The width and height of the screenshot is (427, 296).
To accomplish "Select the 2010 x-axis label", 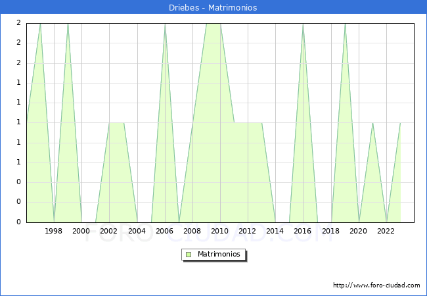I will point(219,231).
